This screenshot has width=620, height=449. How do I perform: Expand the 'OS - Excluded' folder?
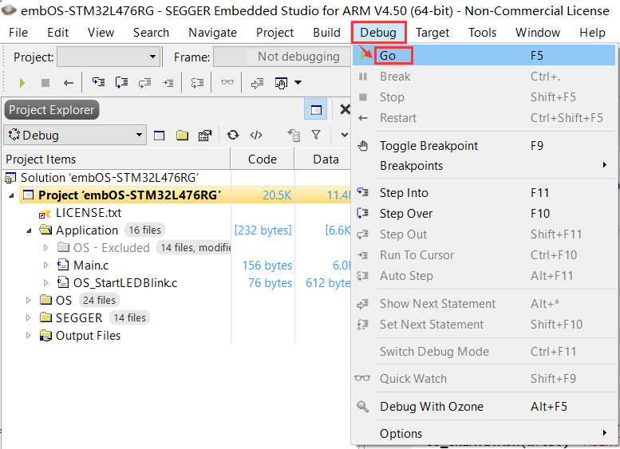click(45, 248)
